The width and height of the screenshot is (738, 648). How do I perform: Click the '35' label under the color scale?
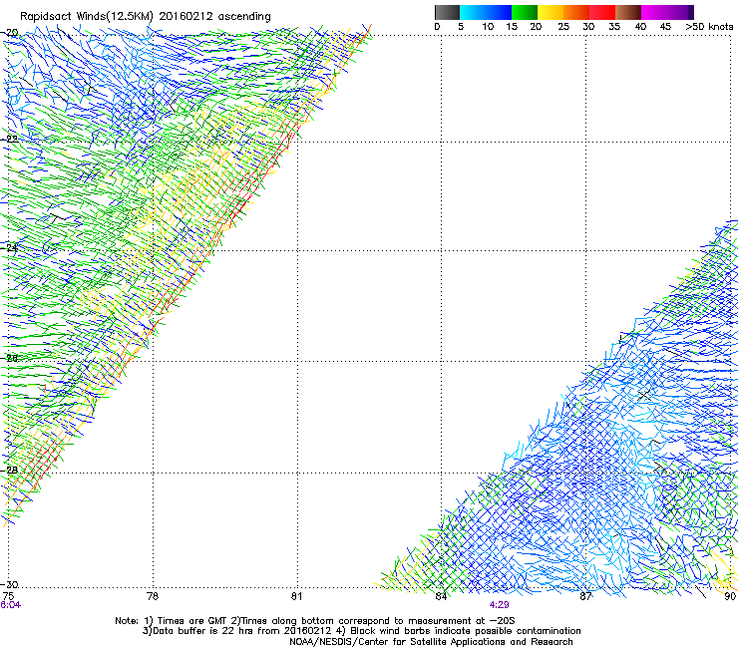point(614,27)
